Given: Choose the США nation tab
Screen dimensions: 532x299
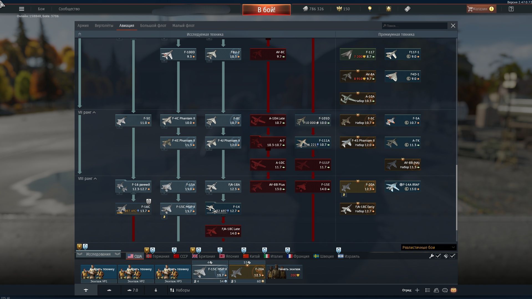Looking at the screenshot, I should [x=135, y=256].
